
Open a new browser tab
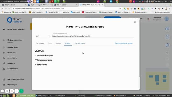107,5
